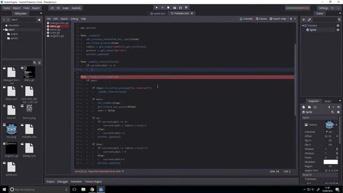Adjust Hframes stepper control
Viewport: 343px width, 193px height.
coord(337,153)
